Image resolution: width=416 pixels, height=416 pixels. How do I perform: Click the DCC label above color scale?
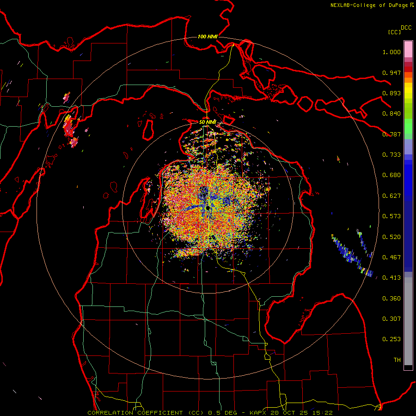click(x=406, y=28)
